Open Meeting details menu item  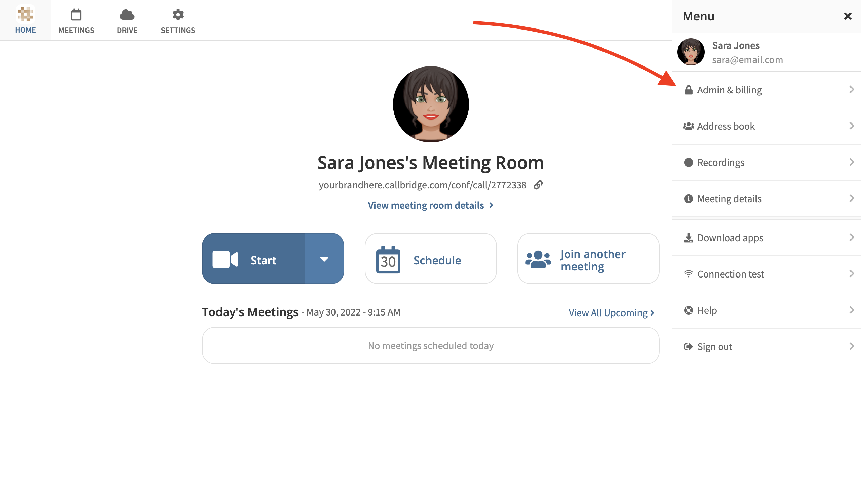click(729, 198)
